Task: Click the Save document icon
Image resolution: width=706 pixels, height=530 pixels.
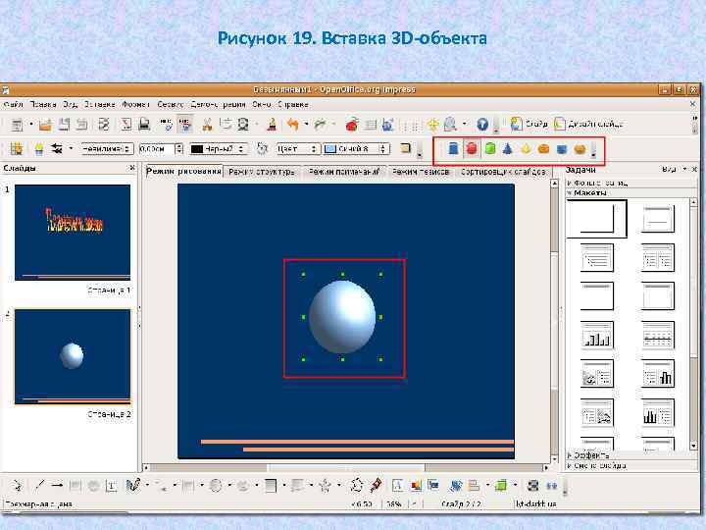Action: [x=64, y=124]
